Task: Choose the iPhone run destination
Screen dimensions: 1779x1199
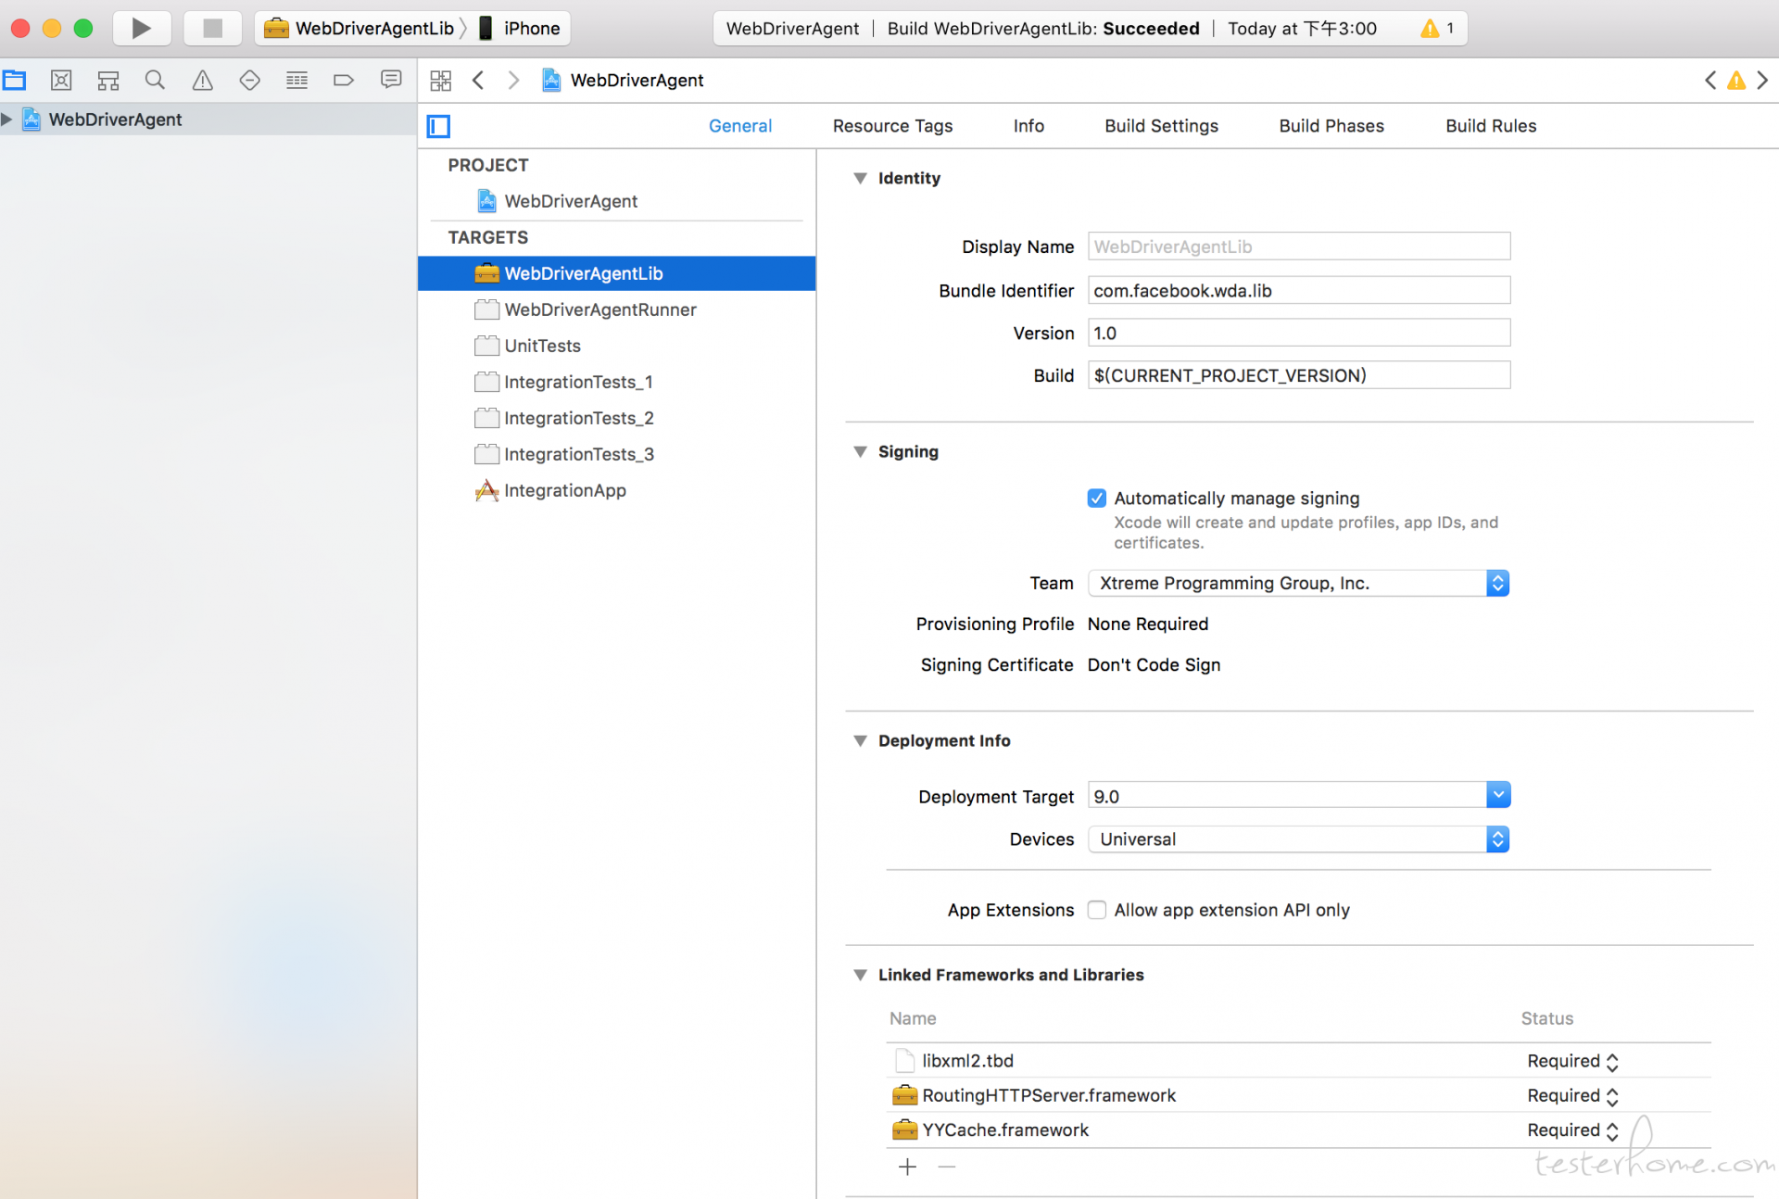Action: click(x=520, y=28)
